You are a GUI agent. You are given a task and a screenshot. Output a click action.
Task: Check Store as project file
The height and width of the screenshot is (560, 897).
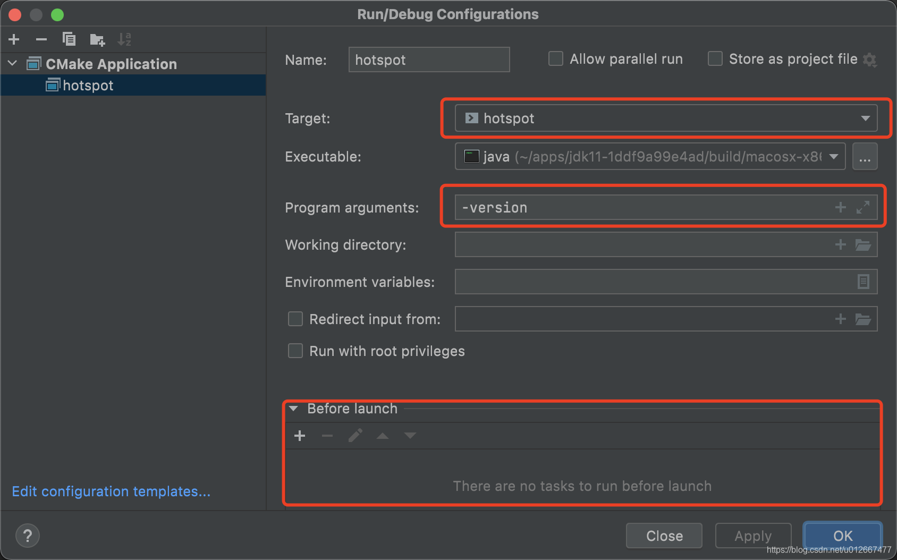715,58
